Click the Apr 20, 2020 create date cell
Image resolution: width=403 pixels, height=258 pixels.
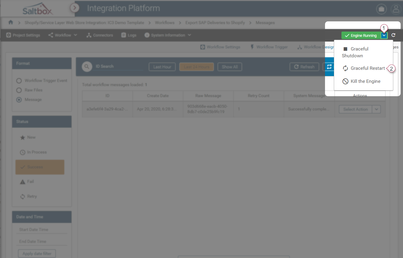(158, 109)
